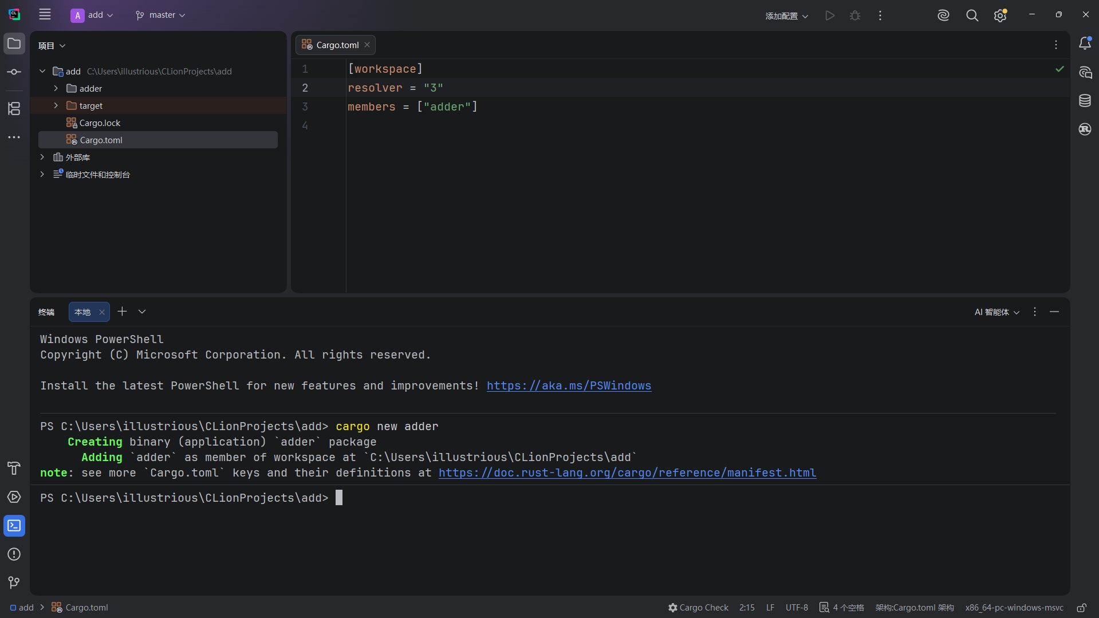Toggle the Terminal tool window
The width and height of the screenshot is (1099, 618).
click(x=14, y=526)
